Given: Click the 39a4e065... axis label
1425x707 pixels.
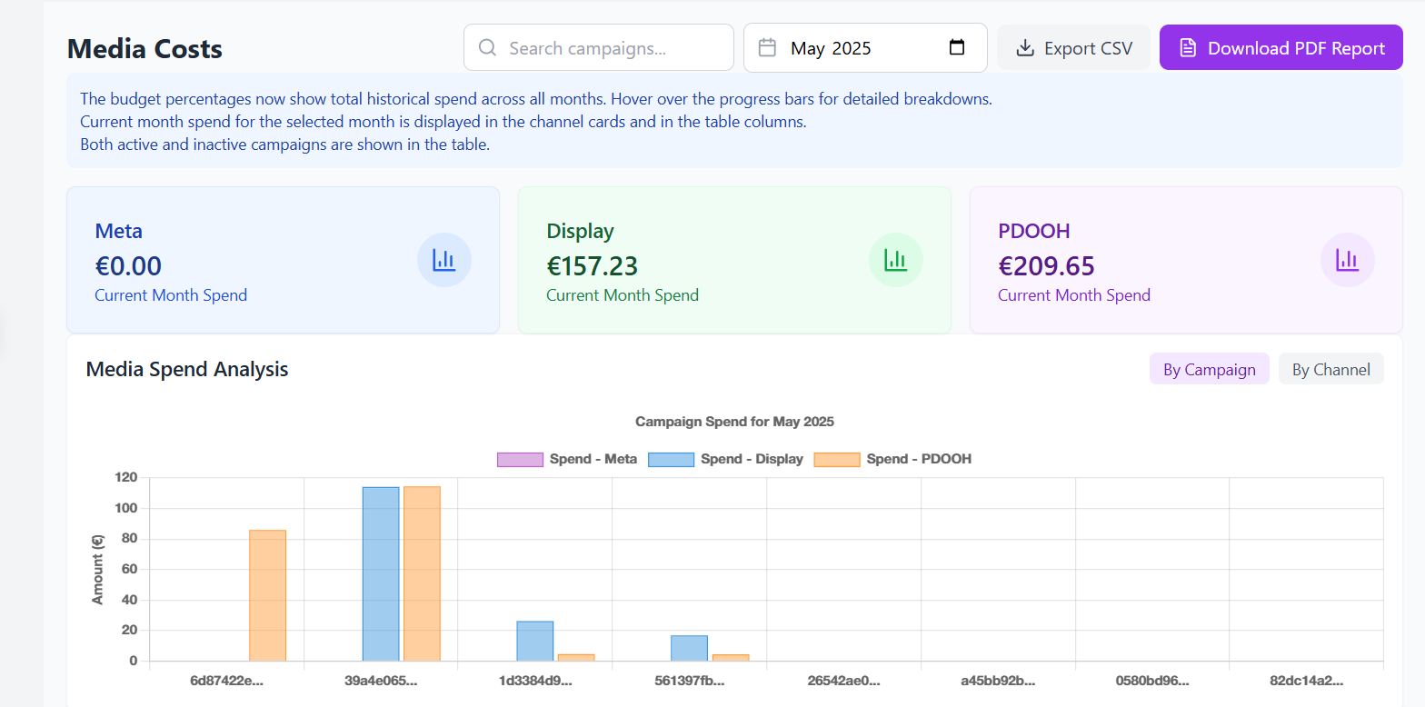Looking at the screenshot, I should pyautogui.click(x=381, y=680).
